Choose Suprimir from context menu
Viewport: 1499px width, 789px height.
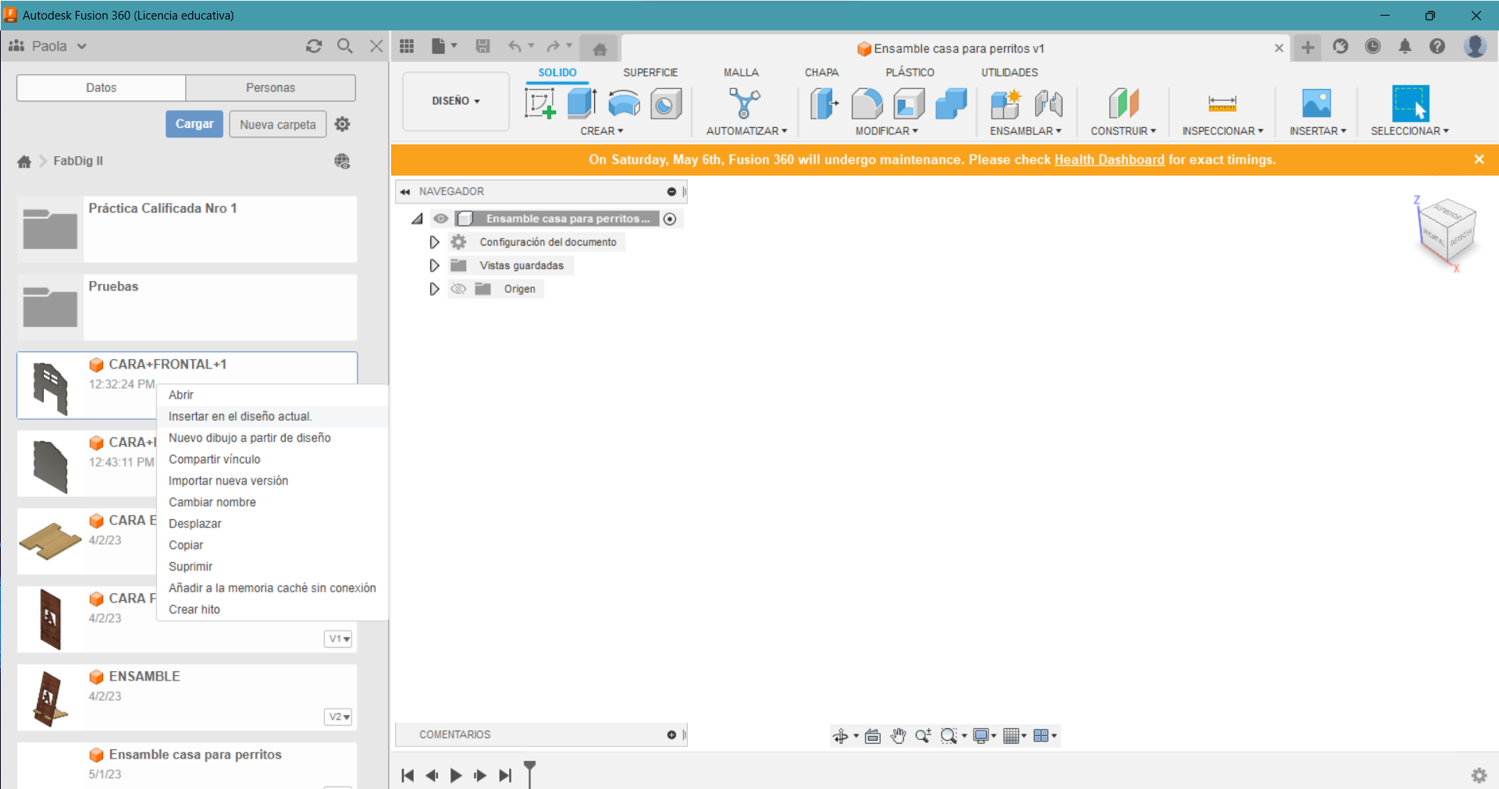click(x=272, y=567)
